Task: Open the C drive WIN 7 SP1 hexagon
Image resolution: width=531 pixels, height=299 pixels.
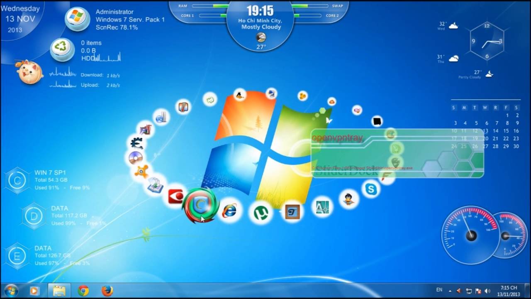Action: click(x=17, y=180)
